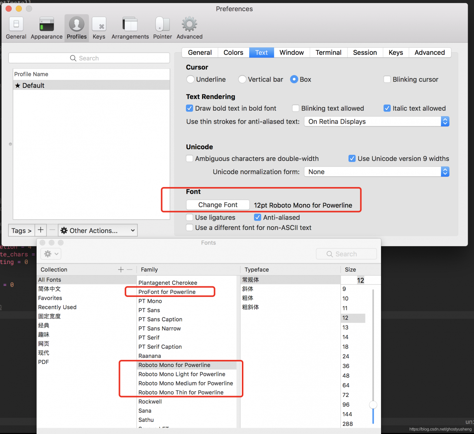Click the minus button to remove profile

click(52, 230)
